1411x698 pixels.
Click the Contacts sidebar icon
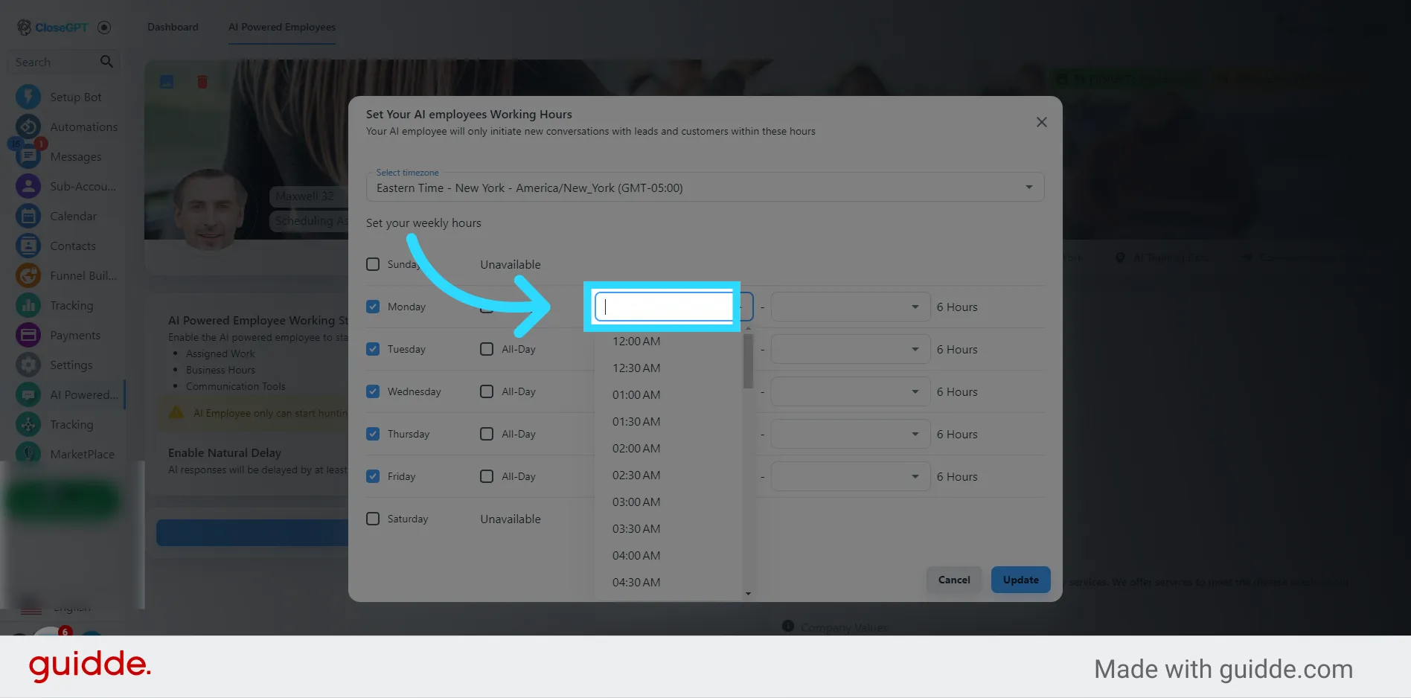pyautogui.click(x=28, y=246)
